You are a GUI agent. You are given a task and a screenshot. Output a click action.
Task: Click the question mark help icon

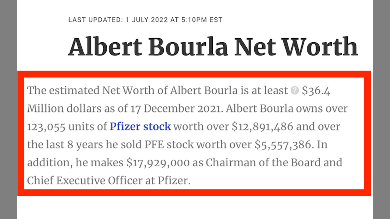[295, 91]
